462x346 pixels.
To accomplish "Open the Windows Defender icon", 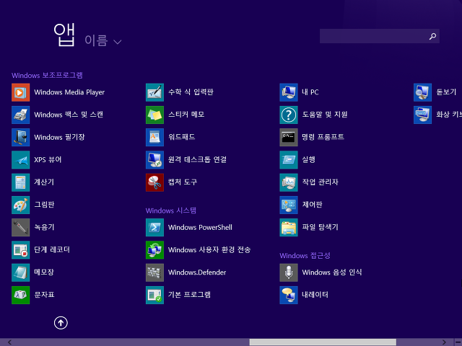I will click(154, 272).
